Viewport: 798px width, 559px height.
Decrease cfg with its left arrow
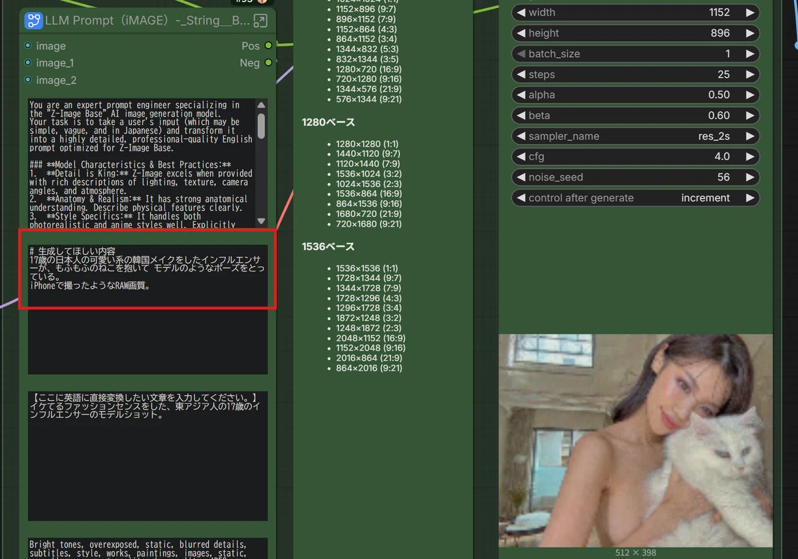(521, 157)
